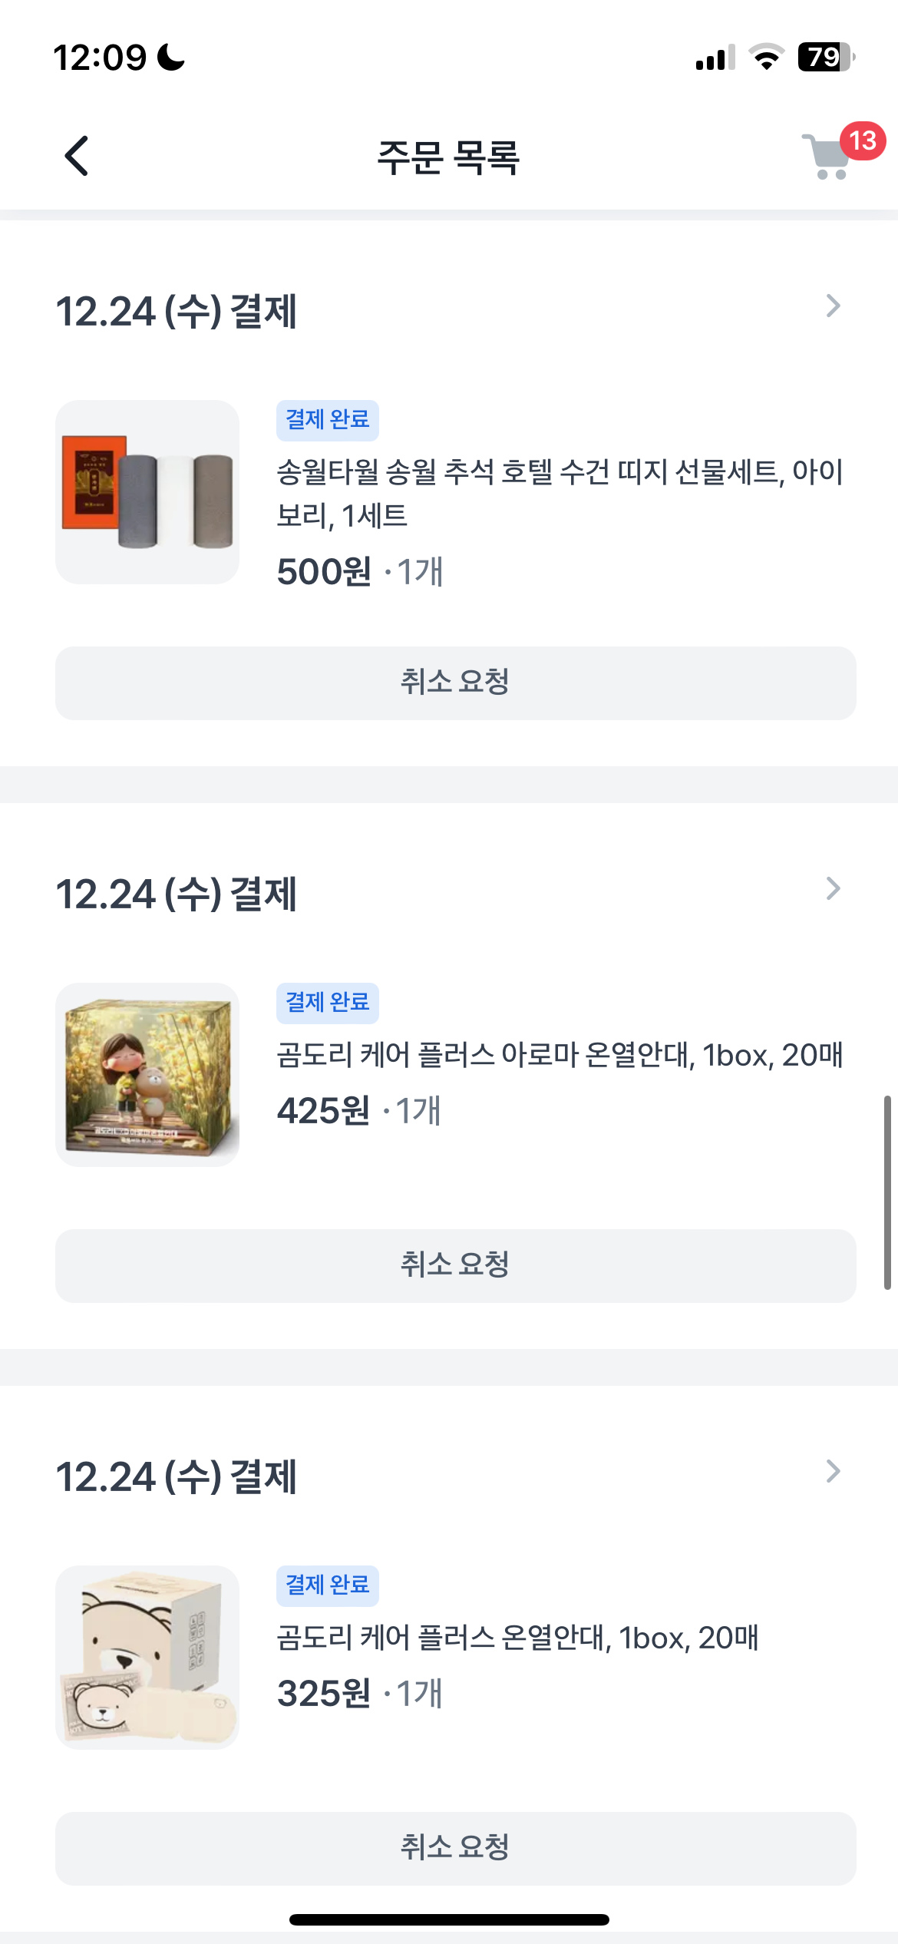Open the towel gift set thumbnail
Screen dimensions: 898x1944
click(147, 492)
